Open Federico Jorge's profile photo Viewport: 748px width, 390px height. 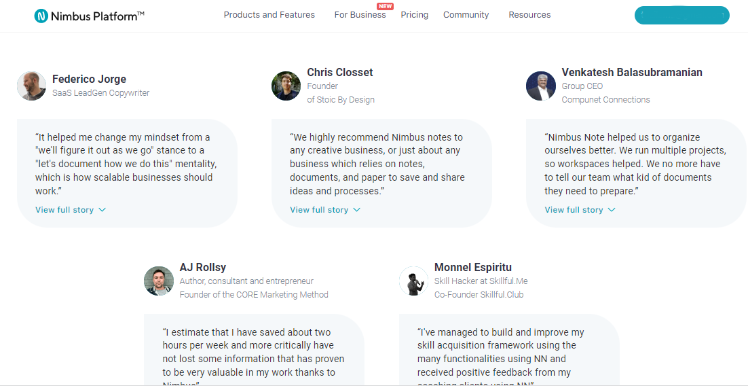coord(31,86)
